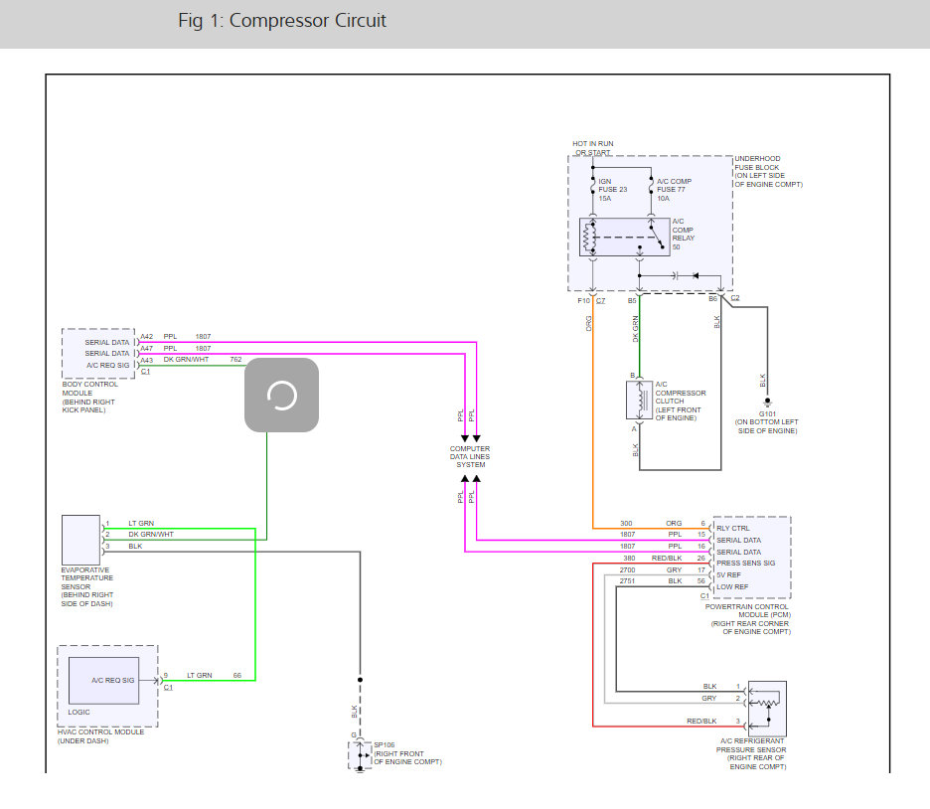Image resolution: width=930 pixels, height=809 pixels.
Task: Click the loading spinner overlay
Action: coord(282,395)
